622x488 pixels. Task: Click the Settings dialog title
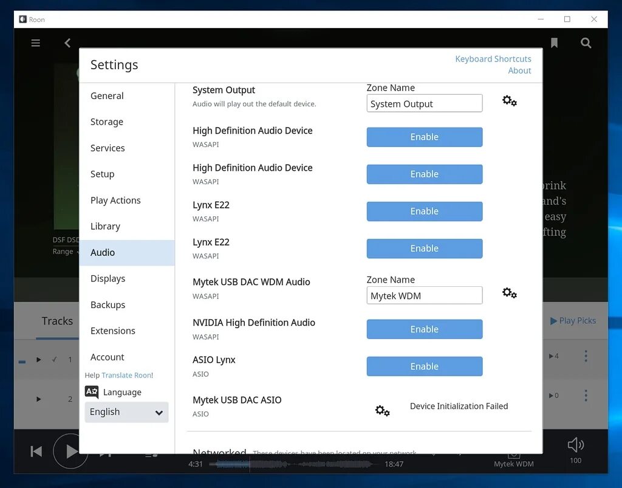pyautogui.click(x=114, y=65)
